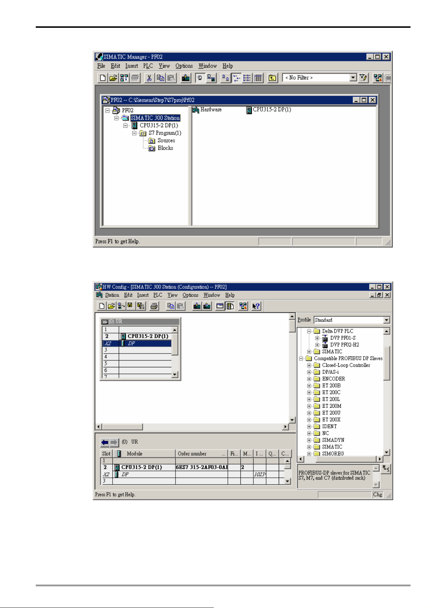Screen dimensions: 430x608
Task: Expand the ET 200M catalog folder
Action: coord(309,406)
